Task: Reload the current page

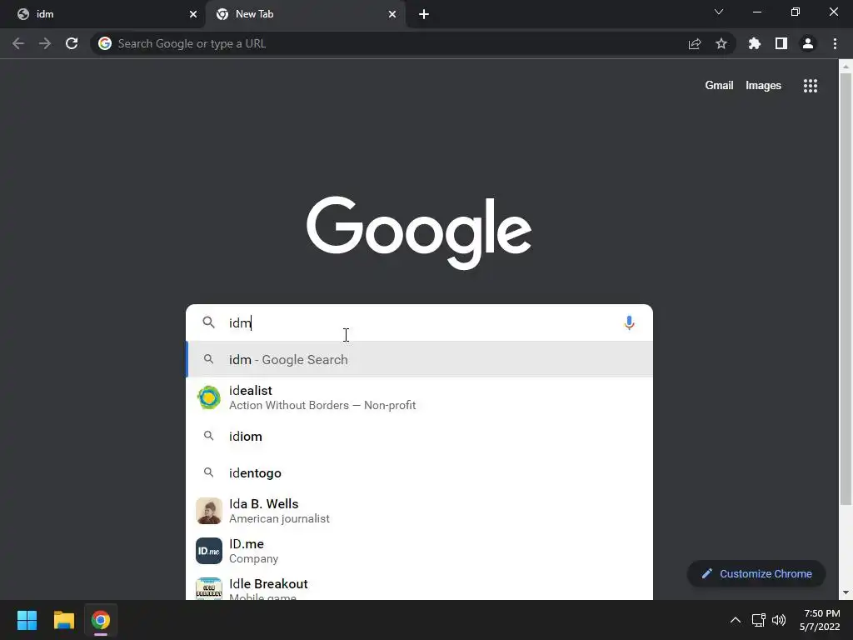Action: (x=72, y=43)
